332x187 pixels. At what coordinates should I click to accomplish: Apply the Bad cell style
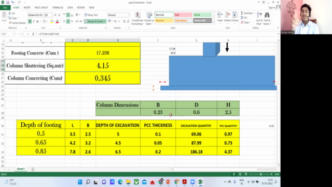(x=183, y=15)
